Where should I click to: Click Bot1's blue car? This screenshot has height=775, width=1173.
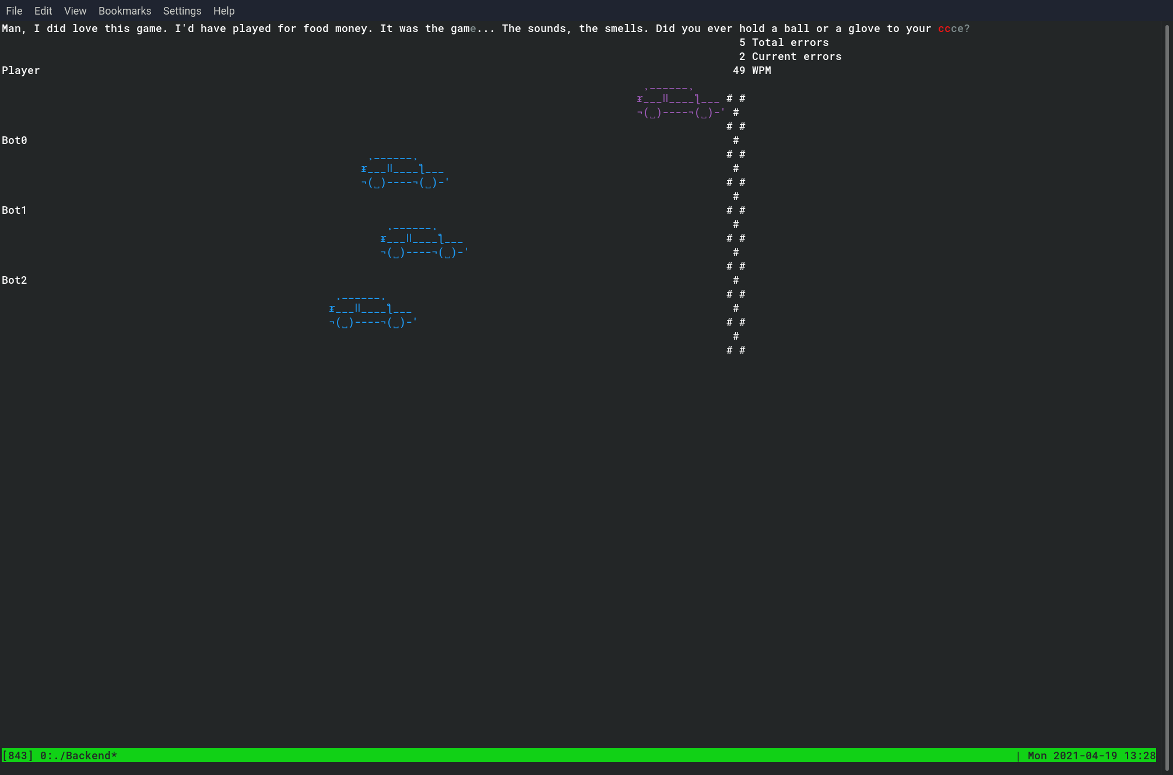pos(424,241)
